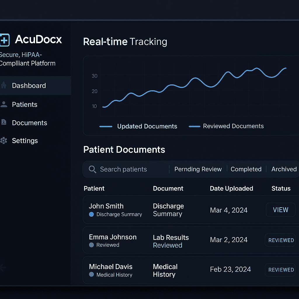Select the Dashboard home icon

pos(4,85)
